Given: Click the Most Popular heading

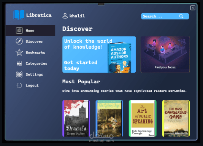Looking at the screenshot, I should pos(81,81).
